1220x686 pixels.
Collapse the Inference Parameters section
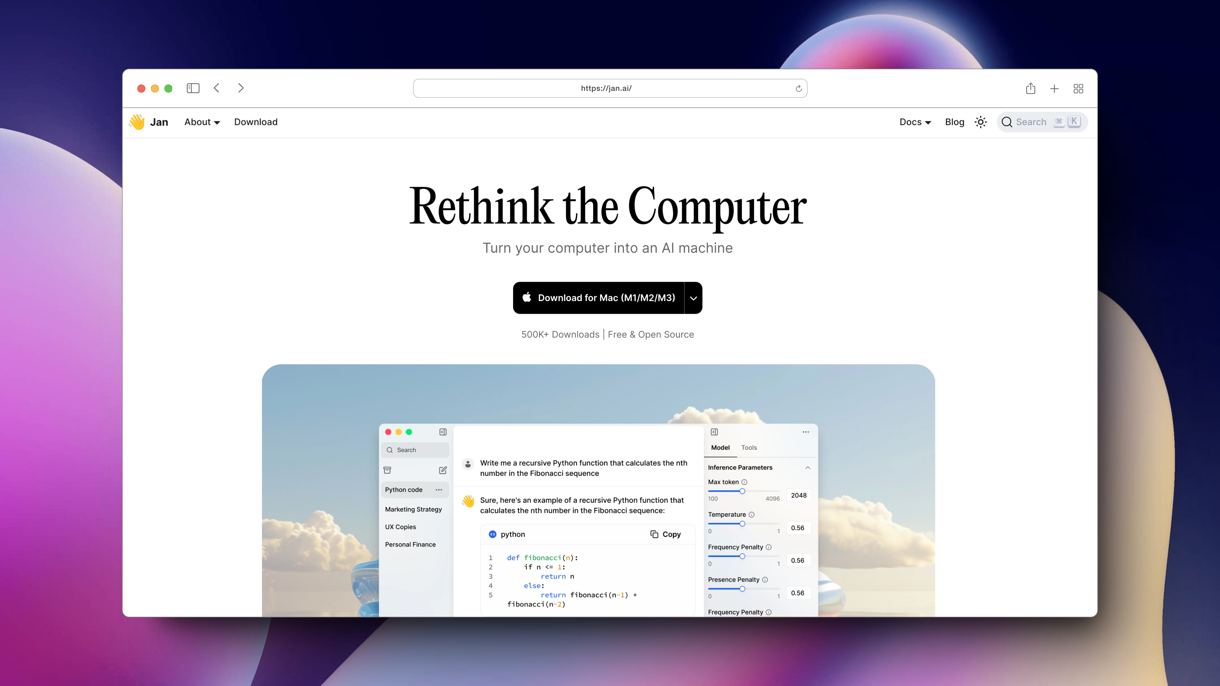tap(807, 467)
